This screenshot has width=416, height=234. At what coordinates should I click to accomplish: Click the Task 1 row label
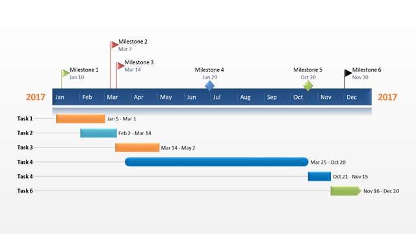(25, 118)
